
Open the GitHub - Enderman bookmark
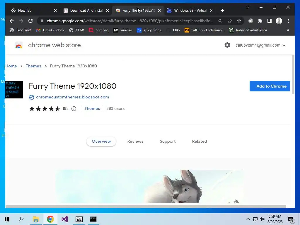tap(204, 30)
